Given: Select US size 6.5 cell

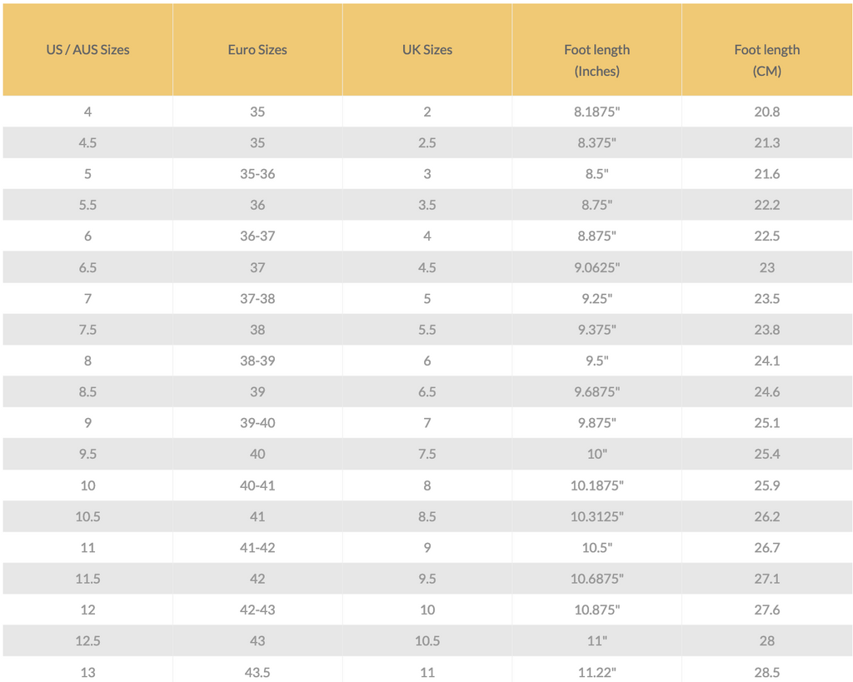Looking at the screenshot, I should (87, 267).
